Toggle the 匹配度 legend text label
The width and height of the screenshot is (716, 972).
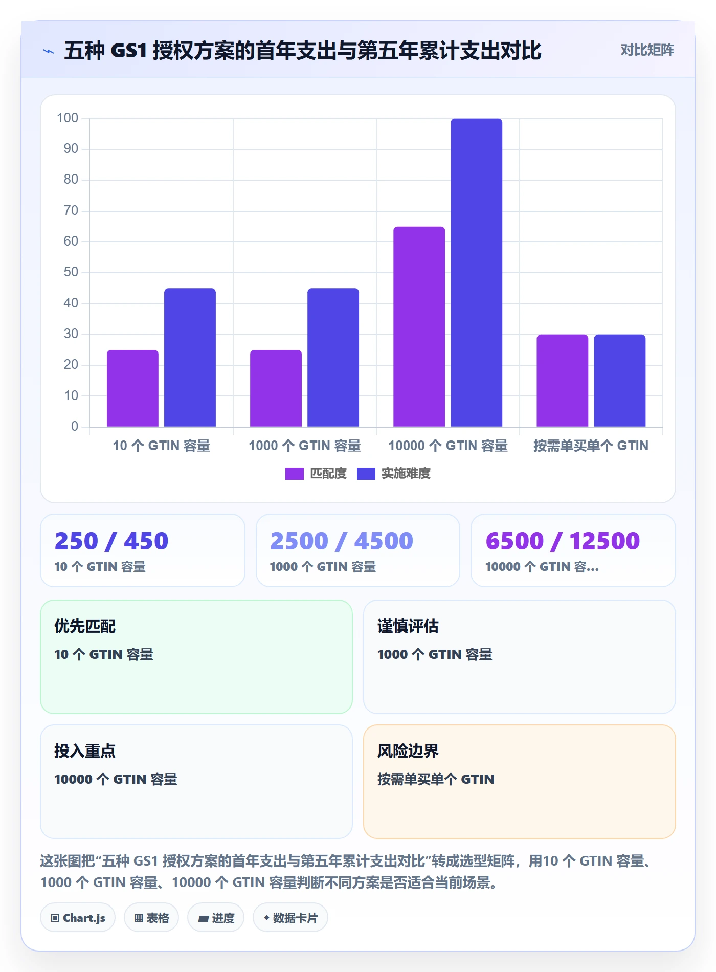(328, 474)
